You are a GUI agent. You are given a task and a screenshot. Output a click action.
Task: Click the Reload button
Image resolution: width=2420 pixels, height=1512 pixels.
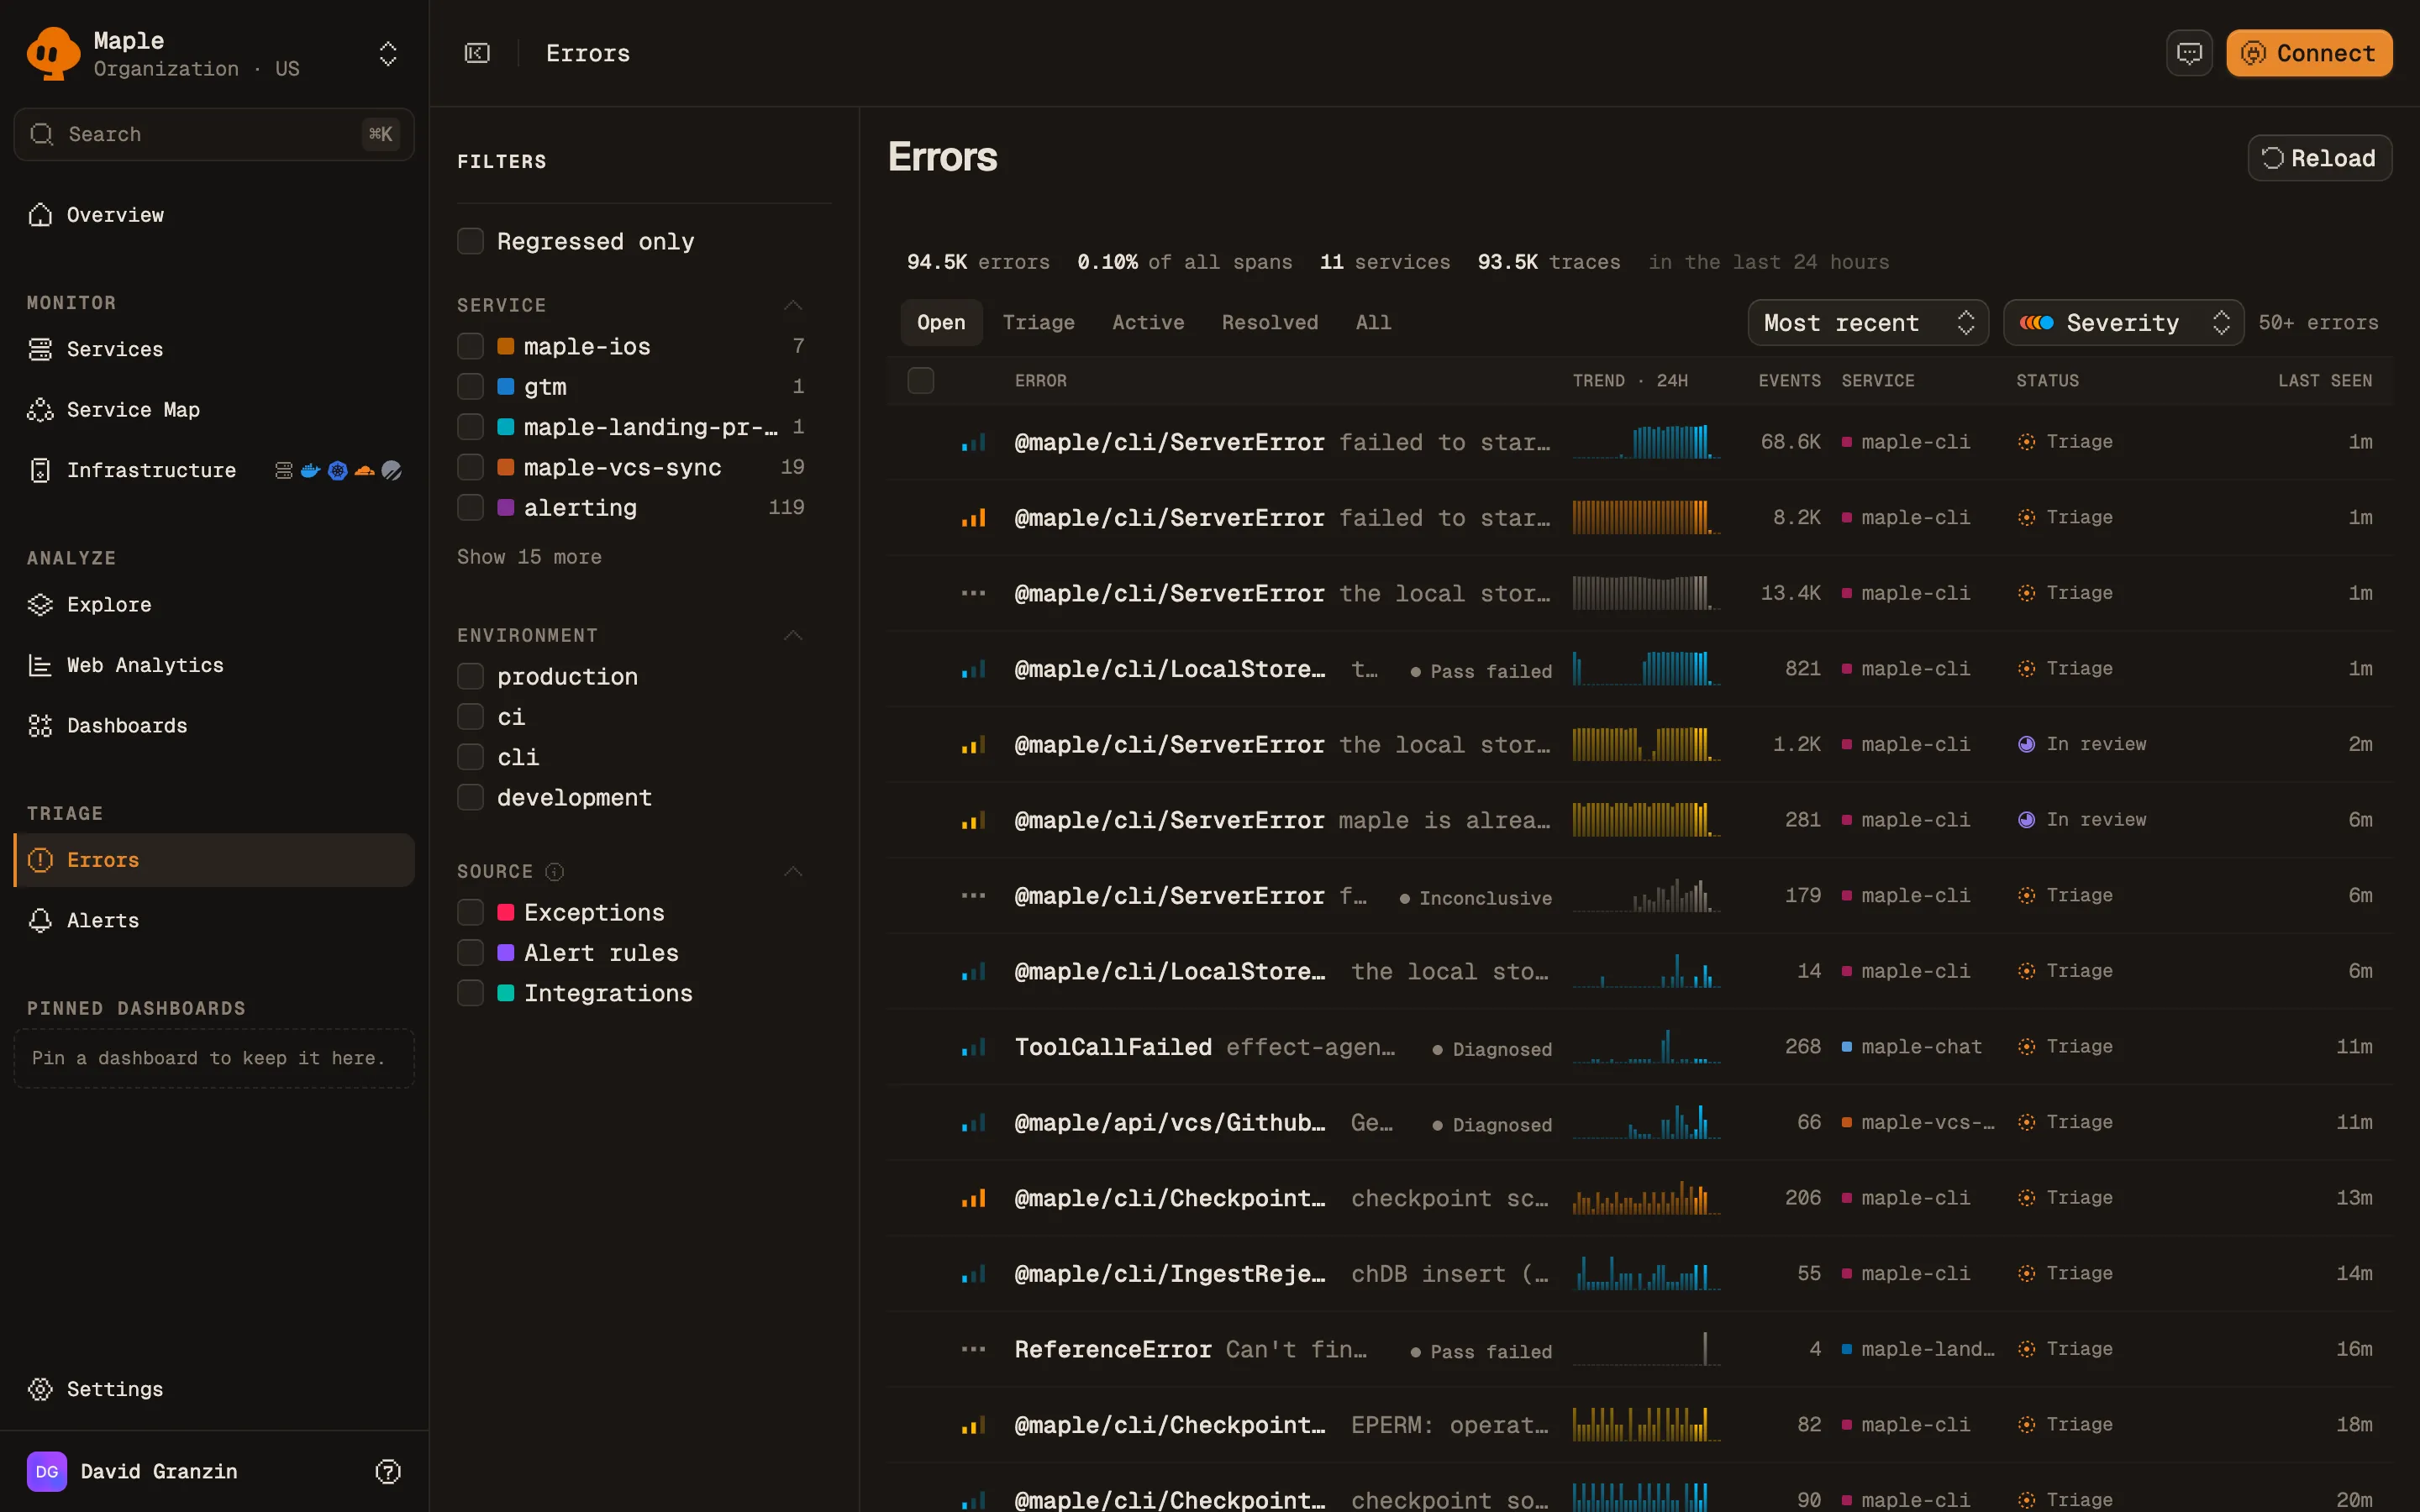pyautogui.click(x=2319, y=158)
